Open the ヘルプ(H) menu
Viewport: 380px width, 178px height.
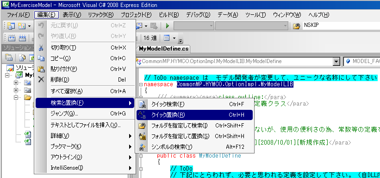click(319, 15)
